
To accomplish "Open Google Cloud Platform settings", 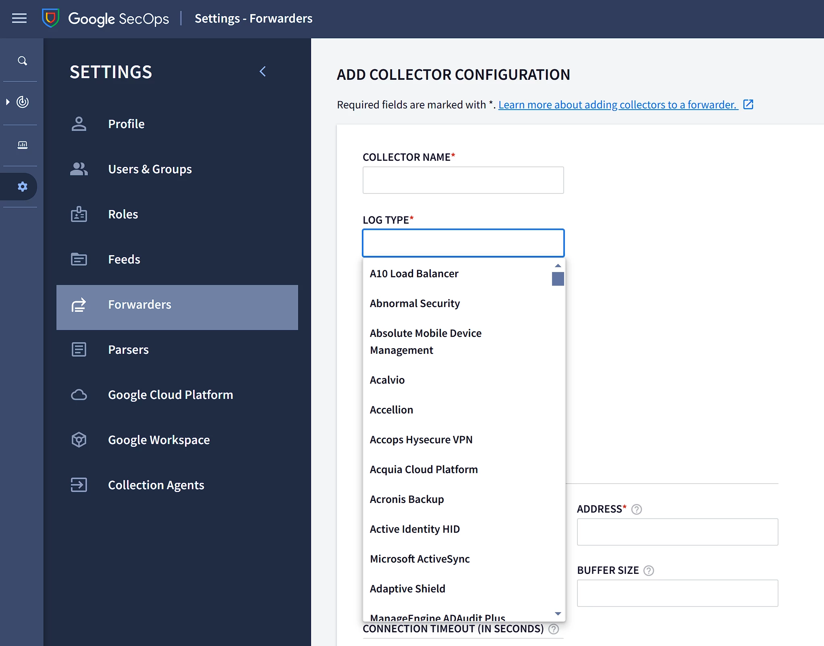I will (177, 395).
